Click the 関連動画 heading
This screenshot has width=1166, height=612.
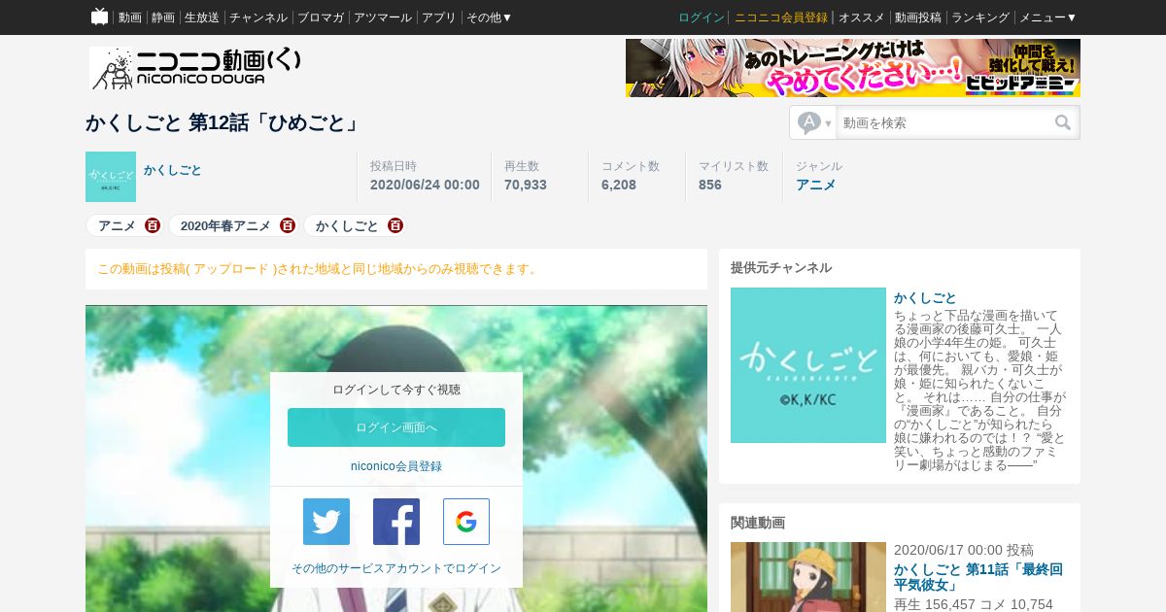(758, 523)
